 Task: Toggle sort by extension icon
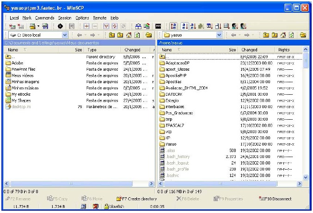193,26
